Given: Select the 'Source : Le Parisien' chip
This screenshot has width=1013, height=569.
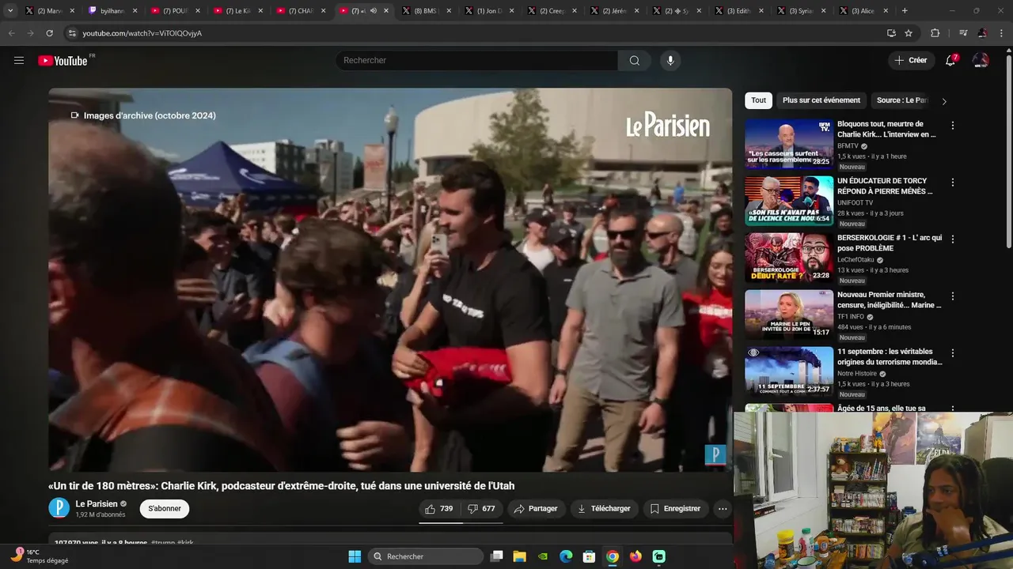Looking at the screenshot, I should (x=902, y=100).
